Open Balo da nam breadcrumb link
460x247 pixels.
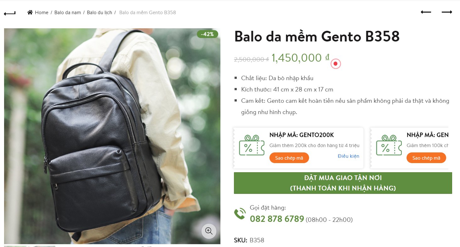click(x=68, y=13)
